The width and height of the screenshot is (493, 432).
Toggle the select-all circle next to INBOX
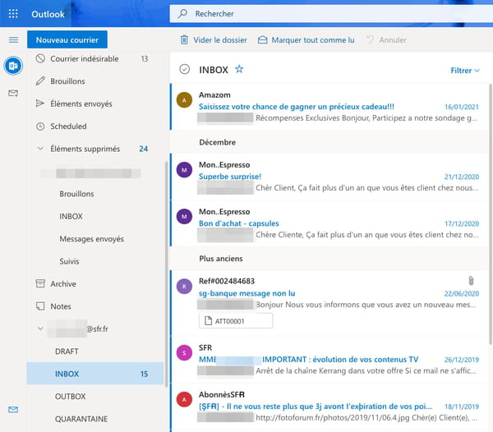(185, 69)
